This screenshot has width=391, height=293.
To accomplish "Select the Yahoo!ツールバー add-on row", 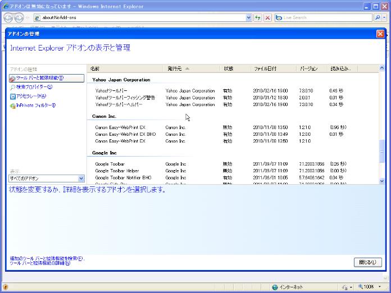I will [x=233, y=91].
